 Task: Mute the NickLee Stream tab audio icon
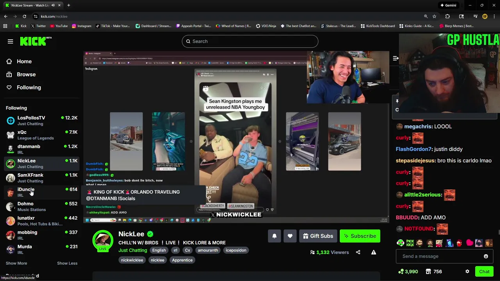[53, 5]
